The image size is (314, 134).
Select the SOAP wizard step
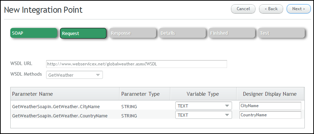(34, 33)
